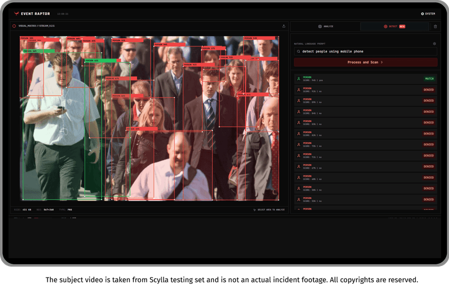Click the upload icon above the video
The height and width of the screenshot is (287, 449).
coord(284,26)
